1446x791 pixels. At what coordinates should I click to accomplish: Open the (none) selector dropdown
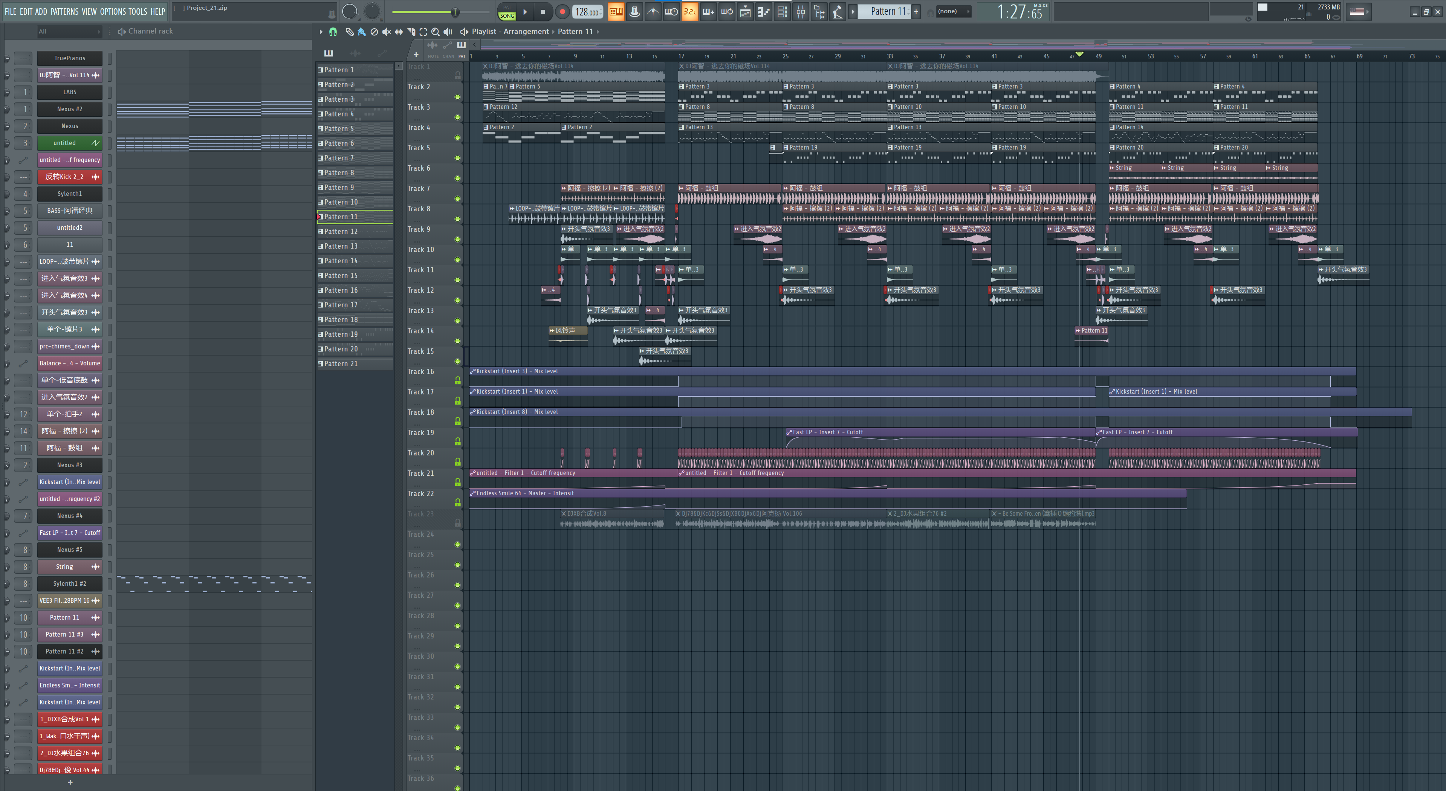[x=953, y=11]
